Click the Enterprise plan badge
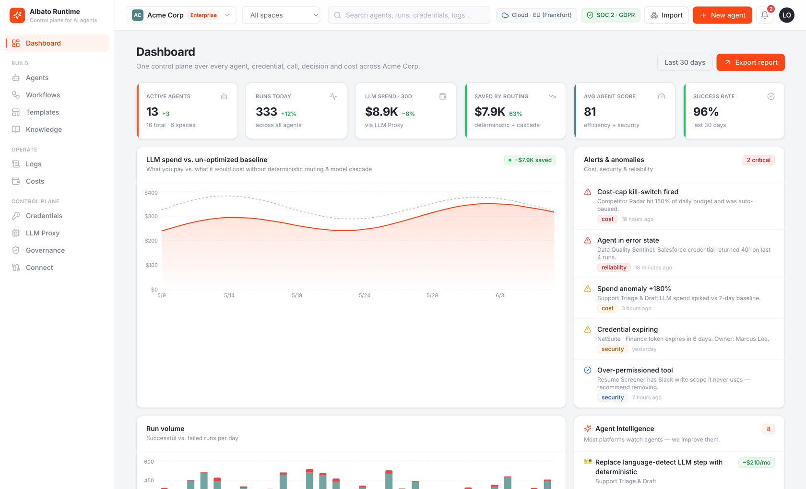Screen dimensions: 806x489 pos(203,15)
